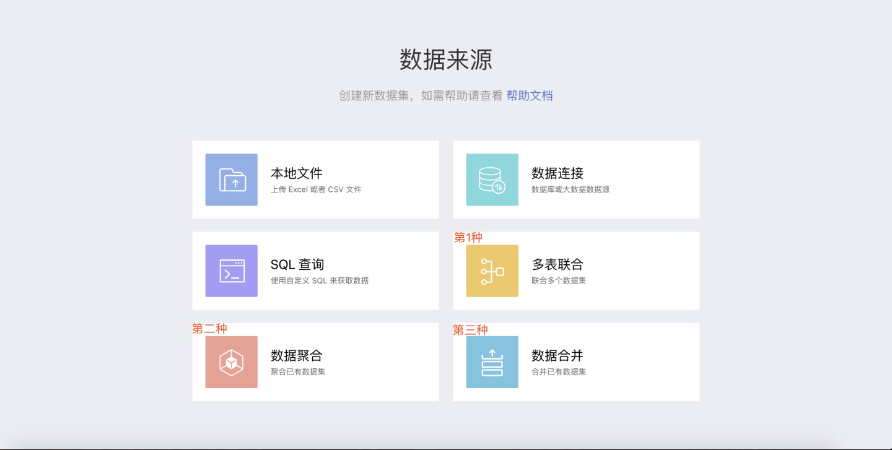Click the purple SQL terminal icon
The width and height of the screenshot is (892, 450).
(232, 270)
